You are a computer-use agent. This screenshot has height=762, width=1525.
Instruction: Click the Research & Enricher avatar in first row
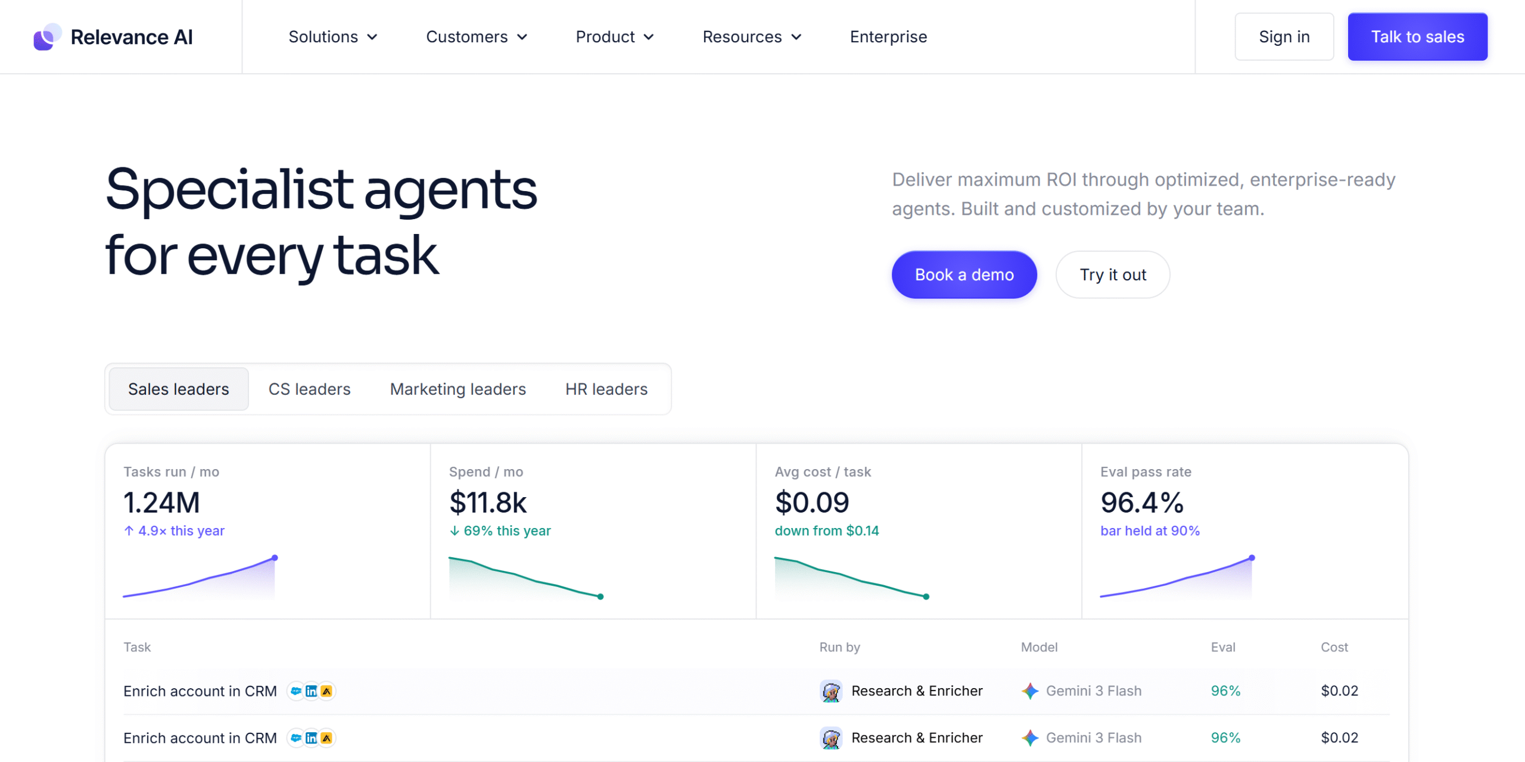(830, 691)
